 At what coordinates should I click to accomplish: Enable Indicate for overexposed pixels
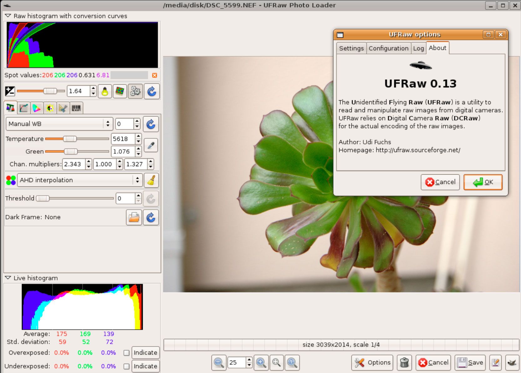tap(126, 352)
